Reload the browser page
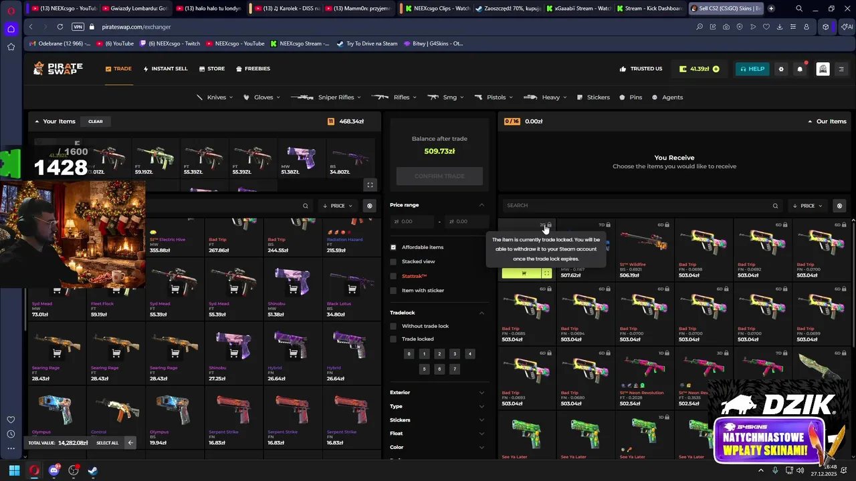 point(60,27)
